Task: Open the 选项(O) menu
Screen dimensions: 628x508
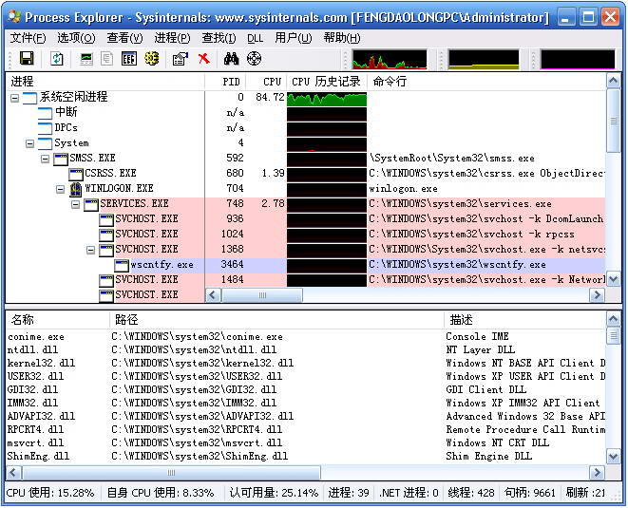Action: pos(76,38)
